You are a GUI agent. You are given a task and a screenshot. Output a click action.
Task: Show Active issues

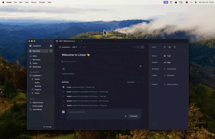[x=37, y=83]
